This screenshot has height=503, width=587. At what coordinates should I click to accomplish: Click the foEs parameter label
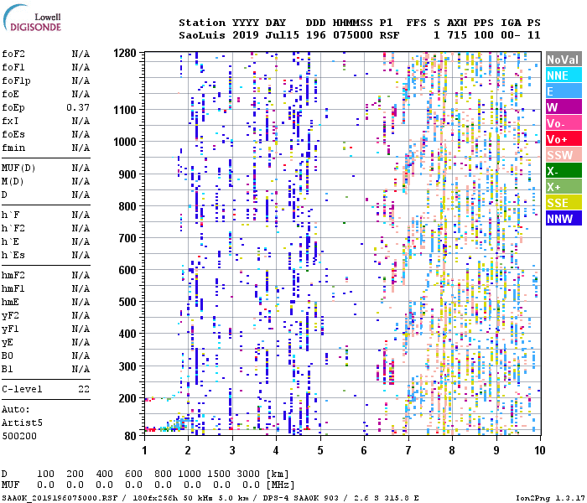click(13, 134)
